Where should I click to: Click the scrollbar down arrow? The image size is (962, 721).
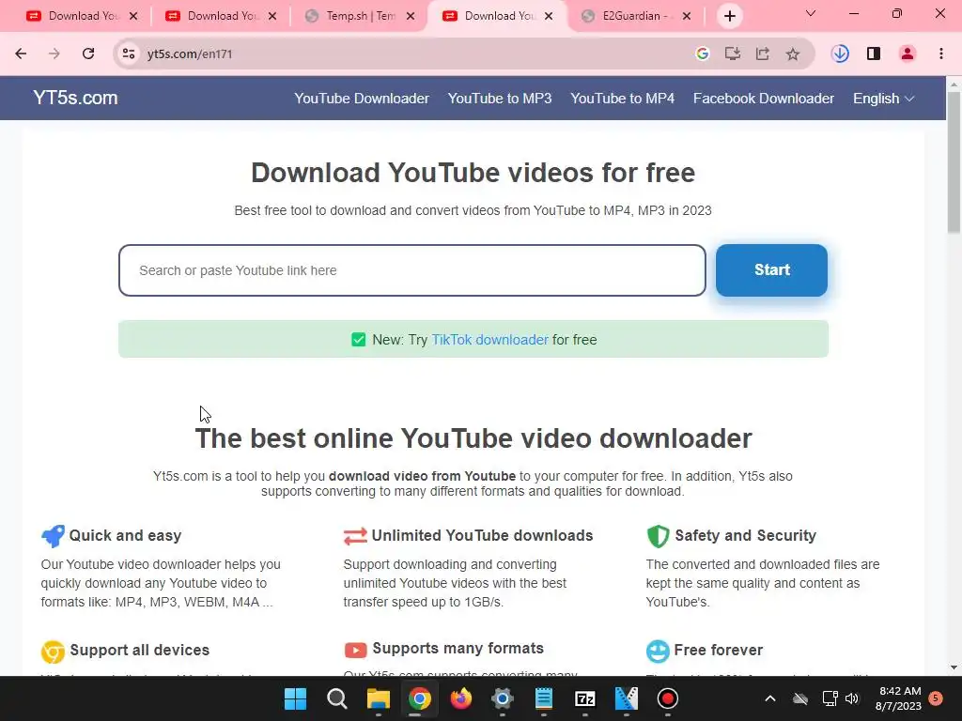(954, 667)
